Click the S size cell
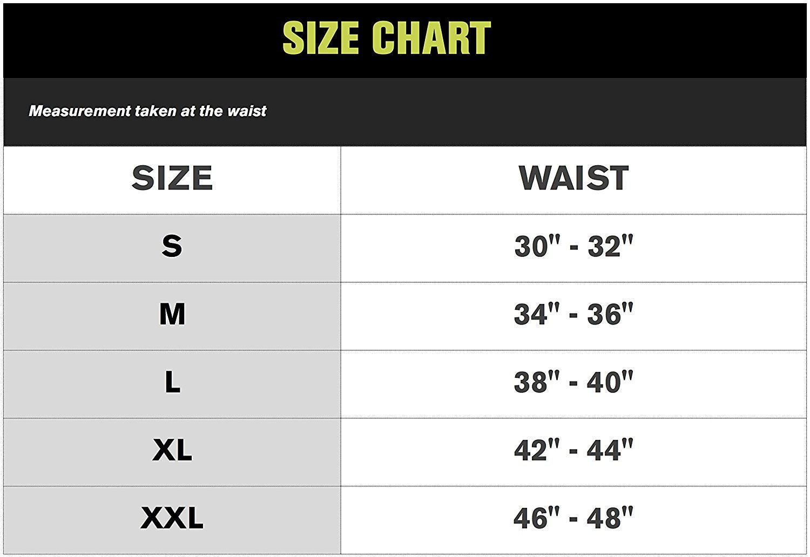Screen dimensions: 810x557 pyautogui.click(x=172, y=246)
